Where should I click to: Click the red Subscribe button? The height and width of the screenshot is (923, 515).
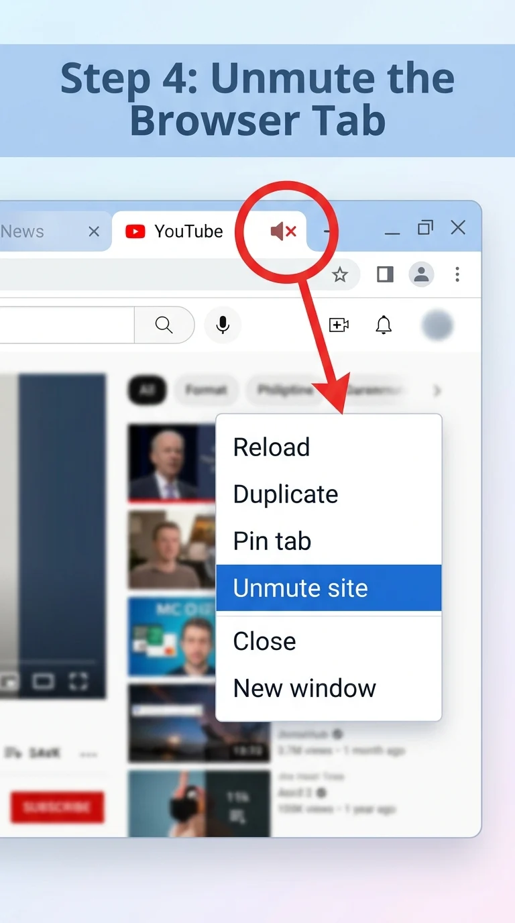(57, 807)
